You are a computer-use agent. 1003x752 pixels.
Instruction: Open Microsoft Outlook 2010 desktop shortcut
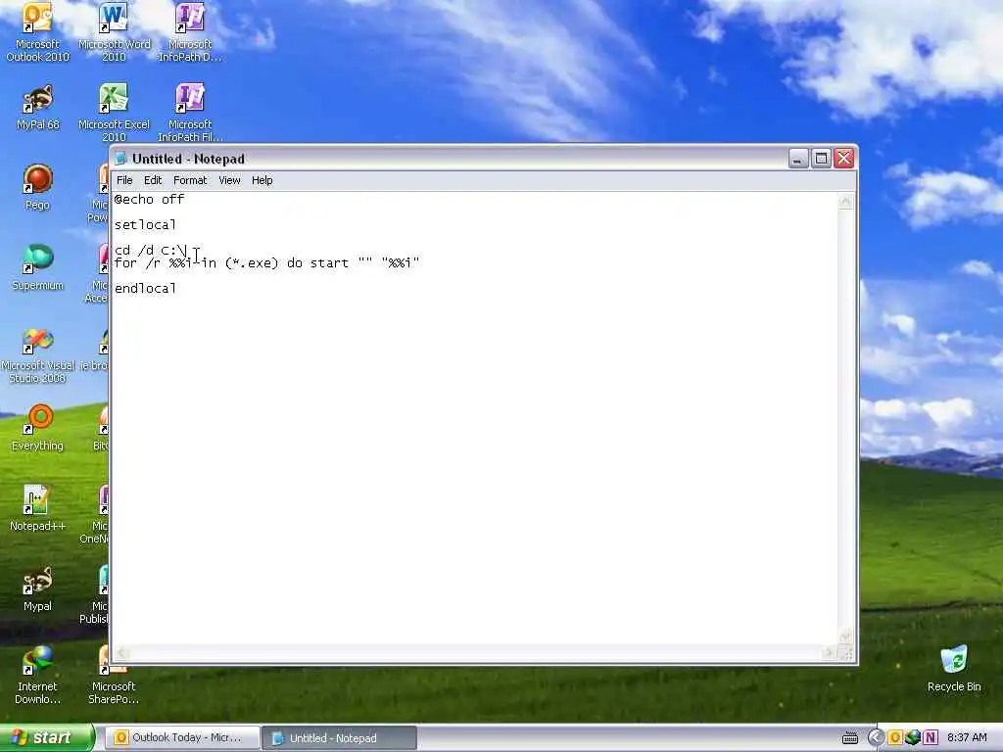point(37,32)
